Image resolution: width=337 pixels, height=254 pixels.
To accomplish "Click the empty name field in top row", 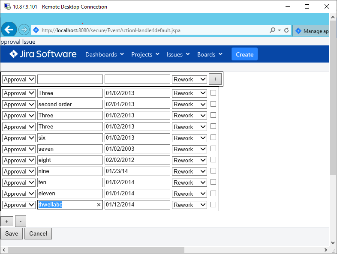I will pos(70,79).
